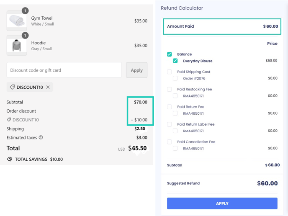The height and width of the screenshot is (216, 288).
Task: Click the Hoodie quantity badge
Action: (25, 35)
